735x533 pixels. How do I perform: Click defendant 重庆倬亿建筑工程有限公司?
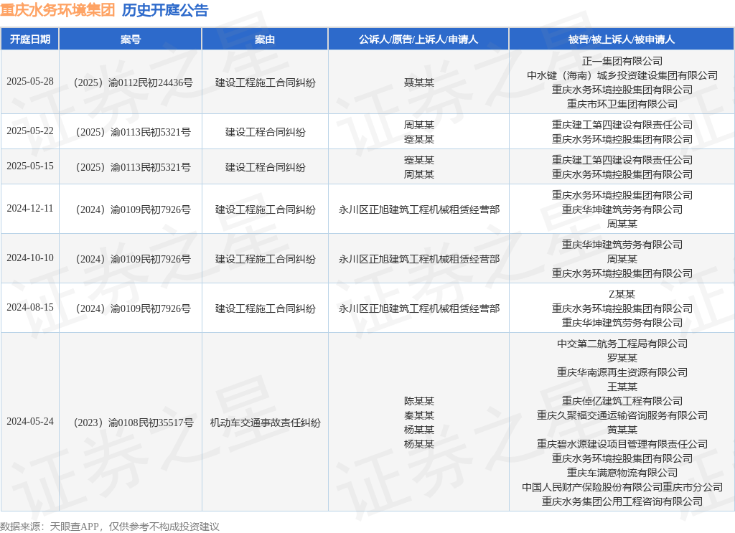622,401
